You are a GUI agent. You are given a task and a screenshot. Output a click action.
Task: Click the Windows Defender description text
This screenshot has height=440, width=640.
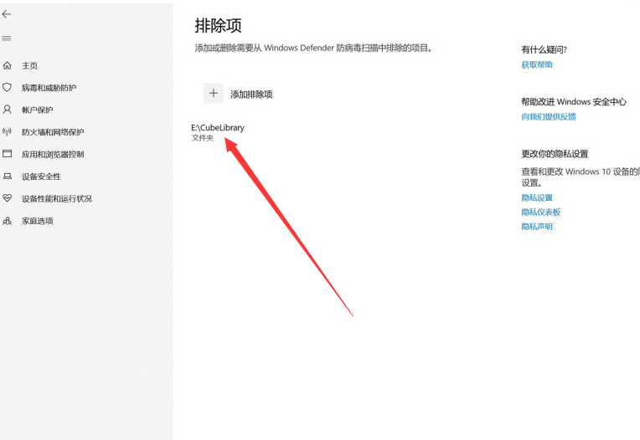[313, 48]
